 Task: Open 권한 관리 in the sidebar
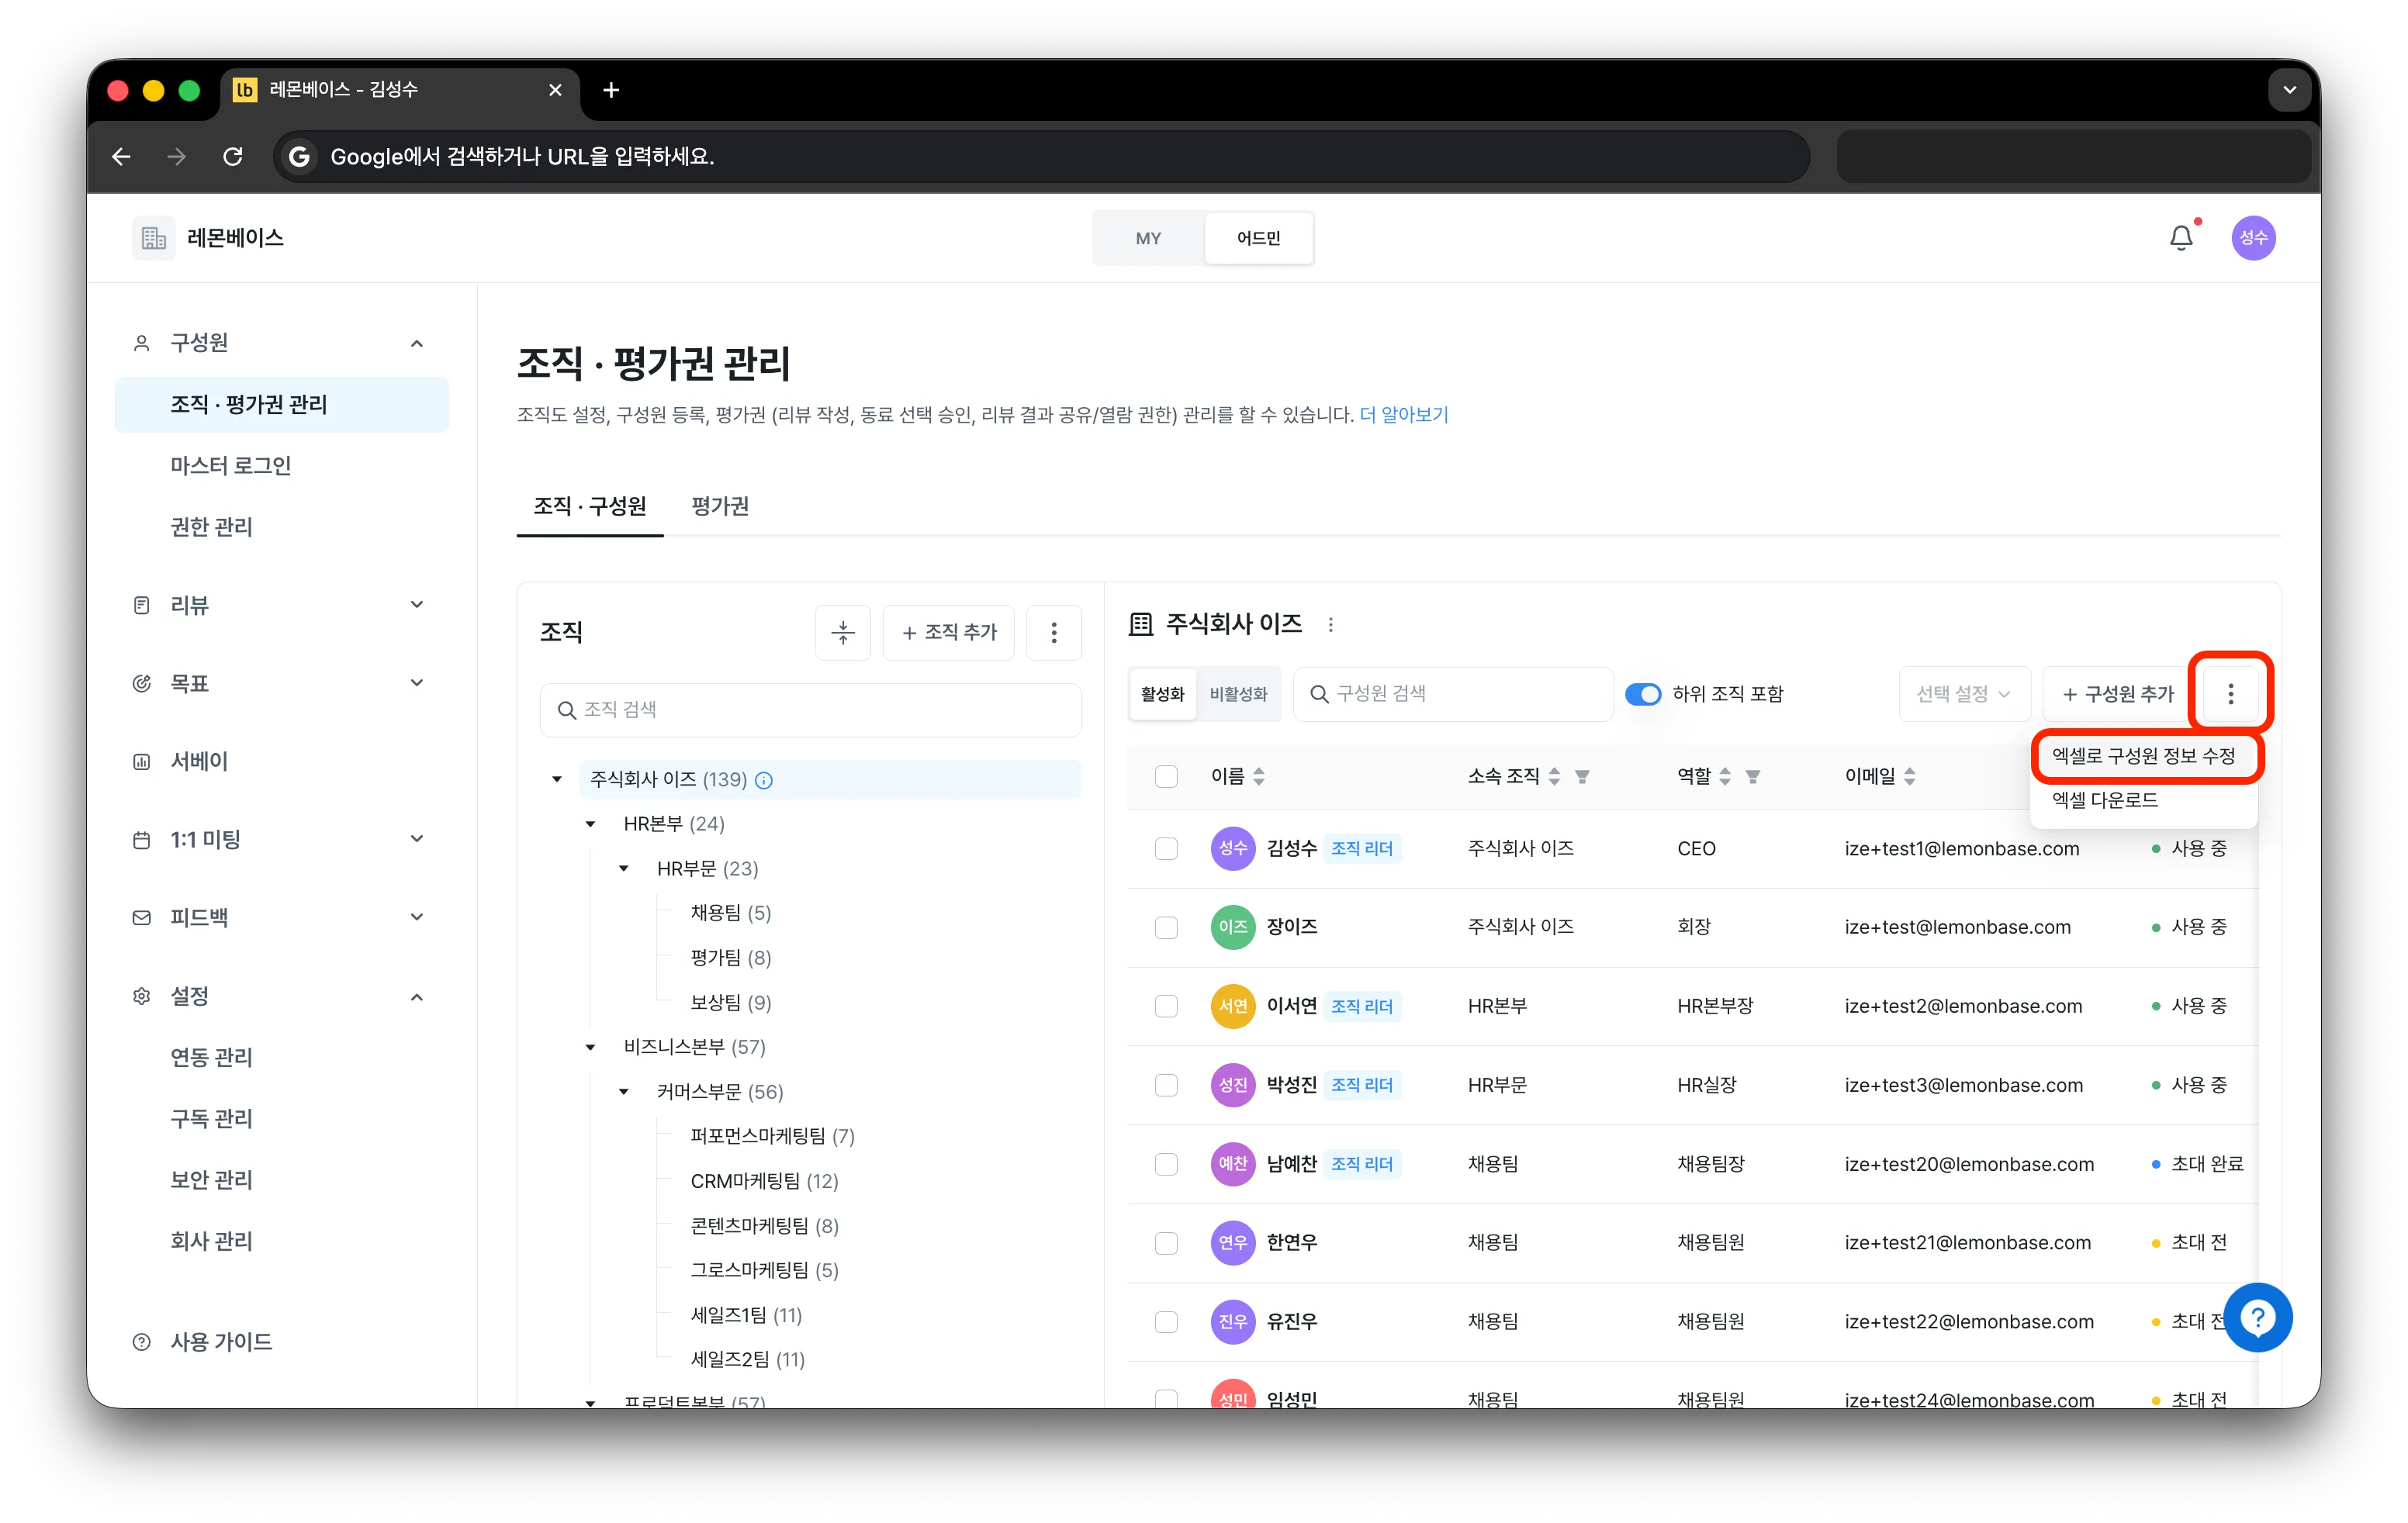tap(211, 527)
